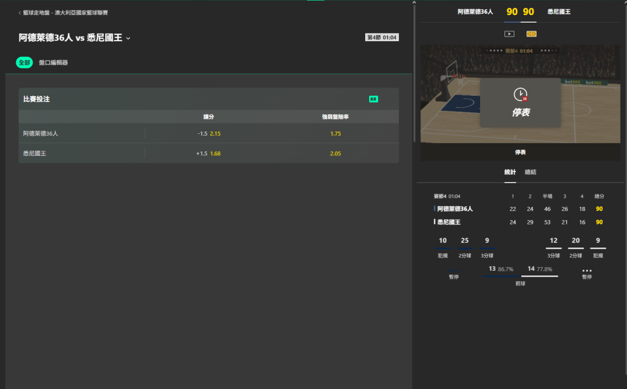Click the 罰球 label

[x=520, y=283]
